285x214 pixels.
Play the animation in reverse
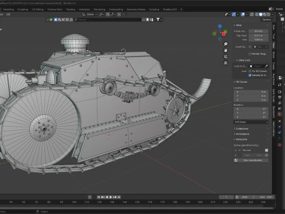point(107,197)
